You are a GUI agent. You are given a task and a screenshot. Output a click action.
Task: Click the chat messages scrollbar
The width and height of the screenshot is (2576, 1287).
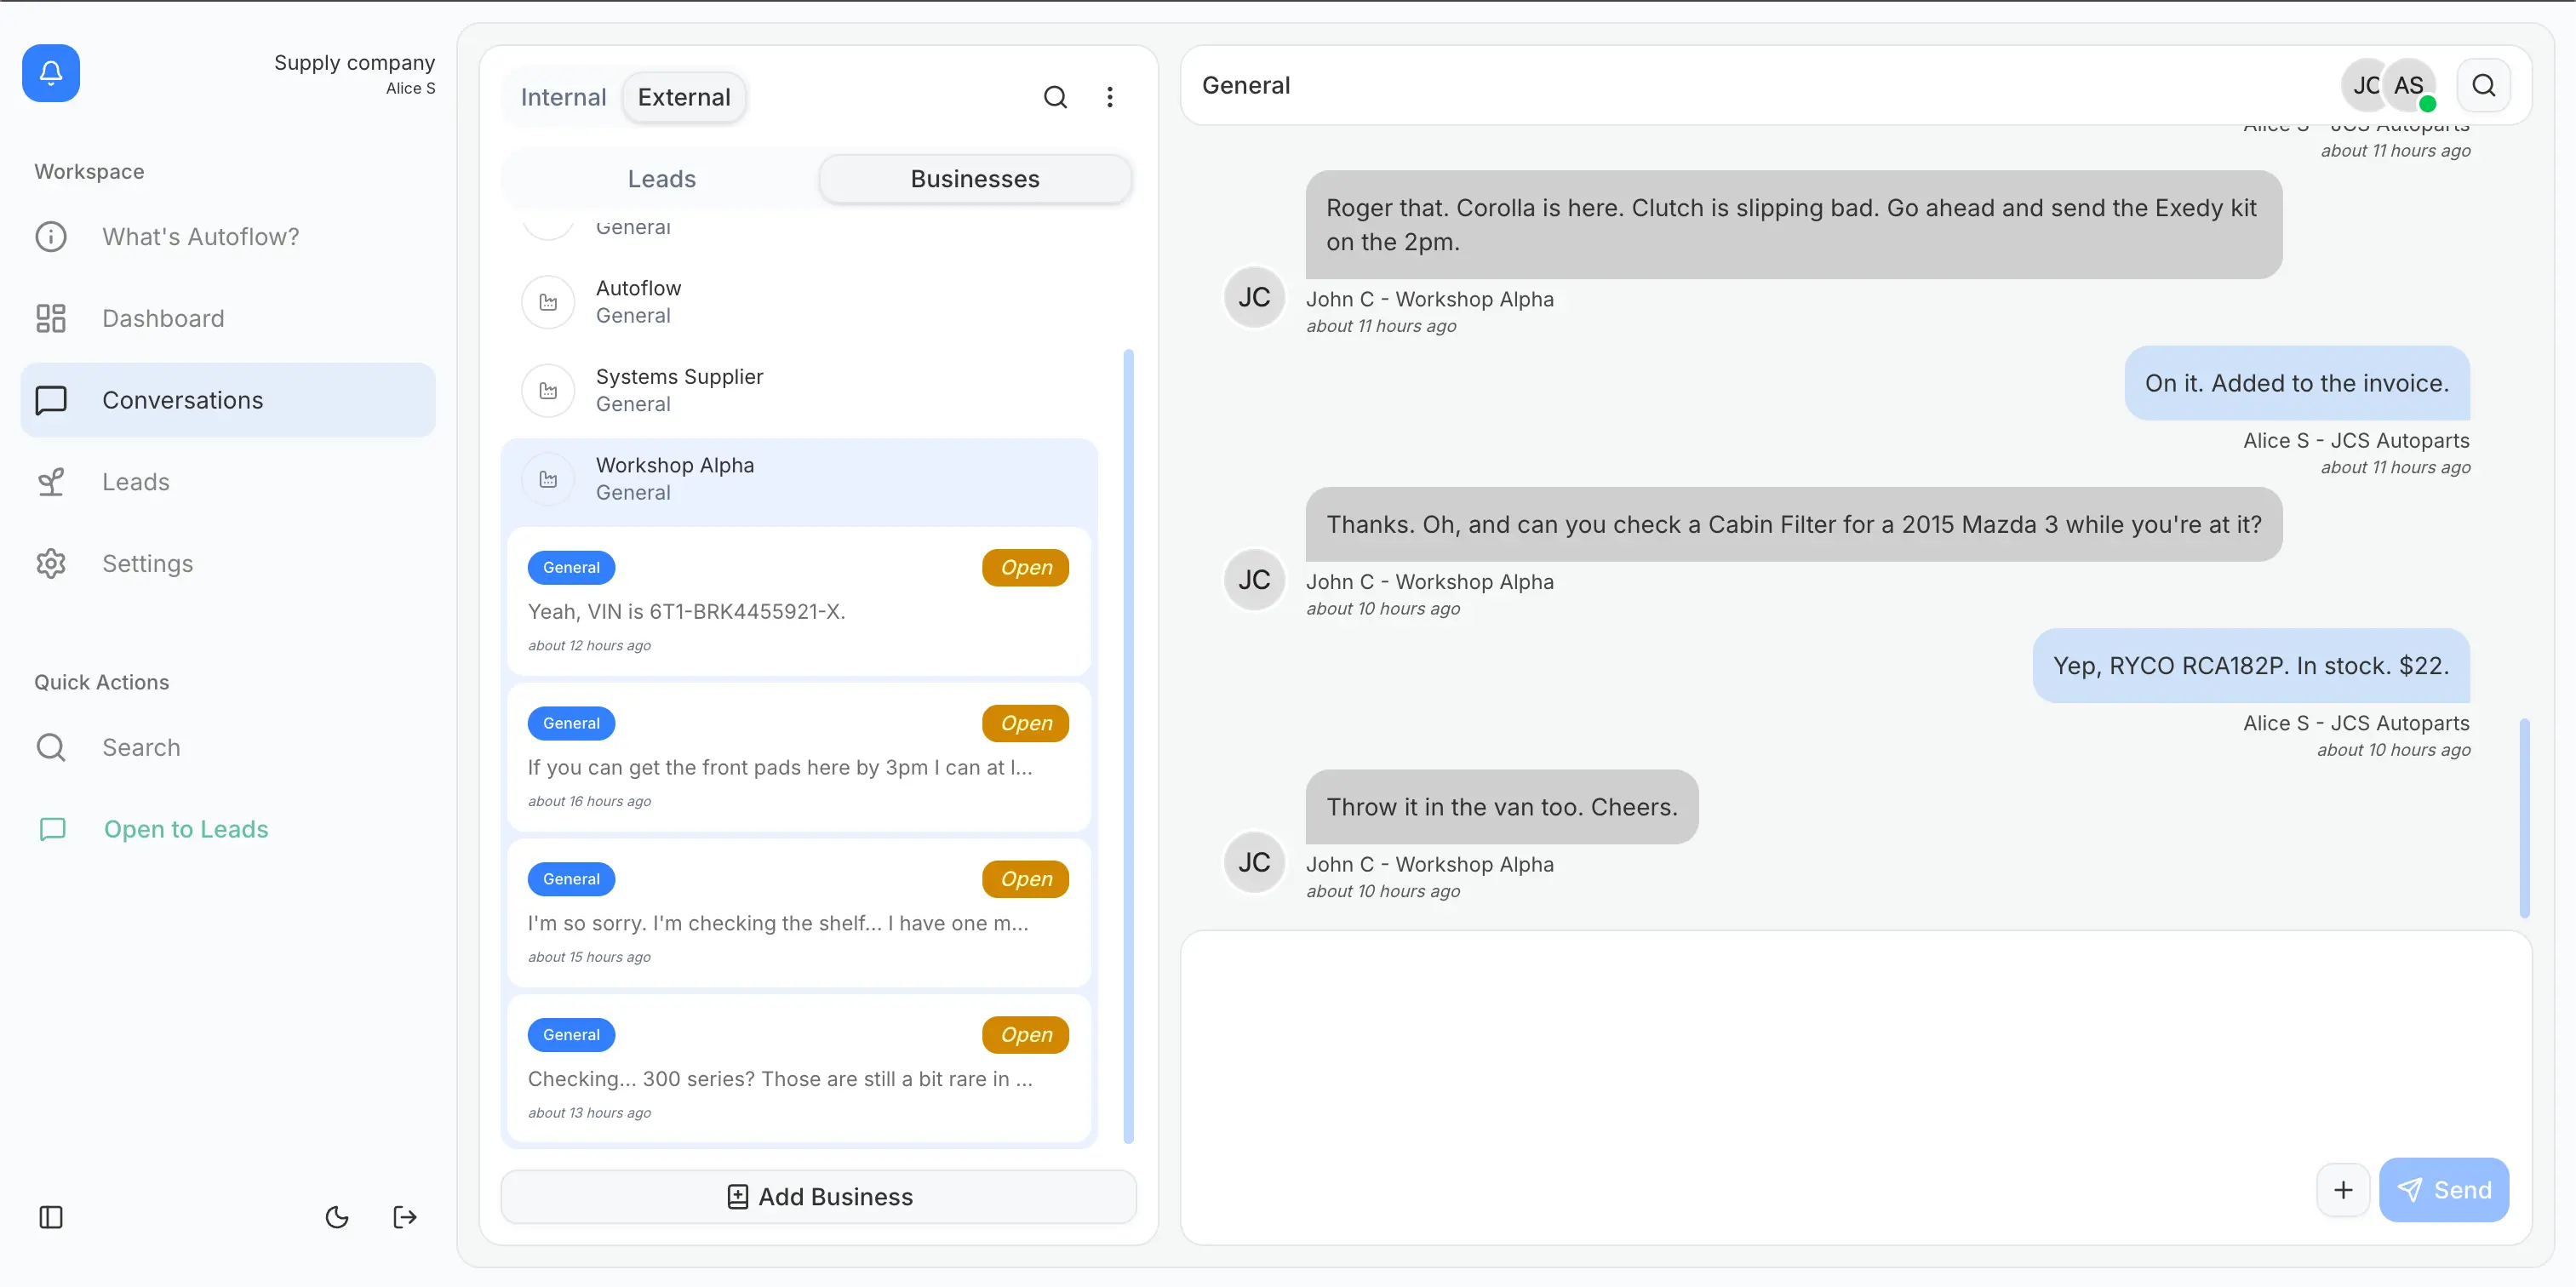pyautogui.click(x=2525, y=818)
